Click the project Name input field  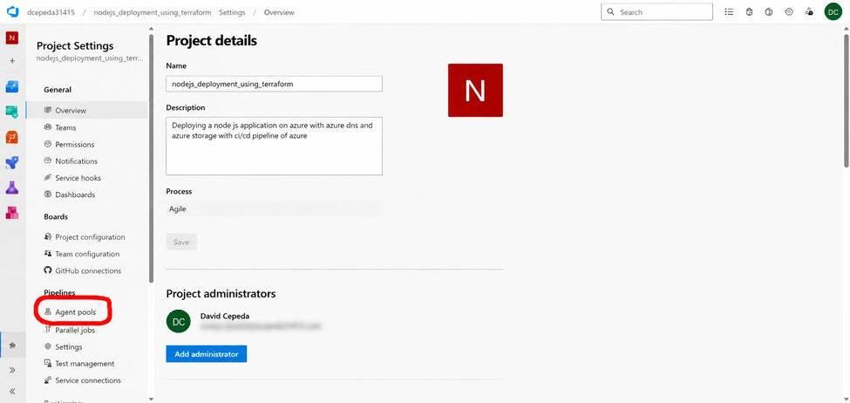274,84
